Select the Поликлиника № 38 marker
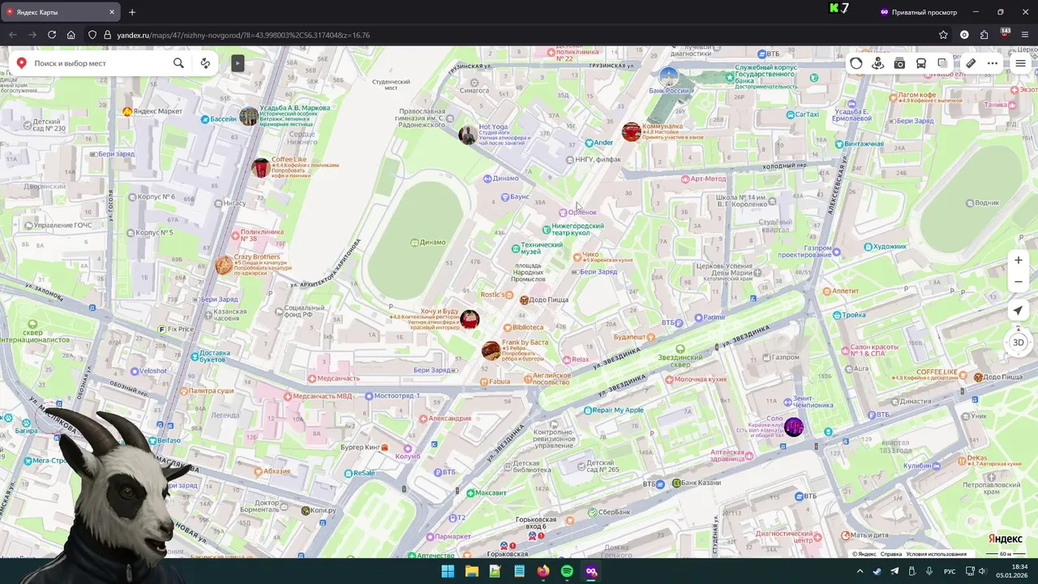This screenshot has width=1038, height=584. point(235,236)
